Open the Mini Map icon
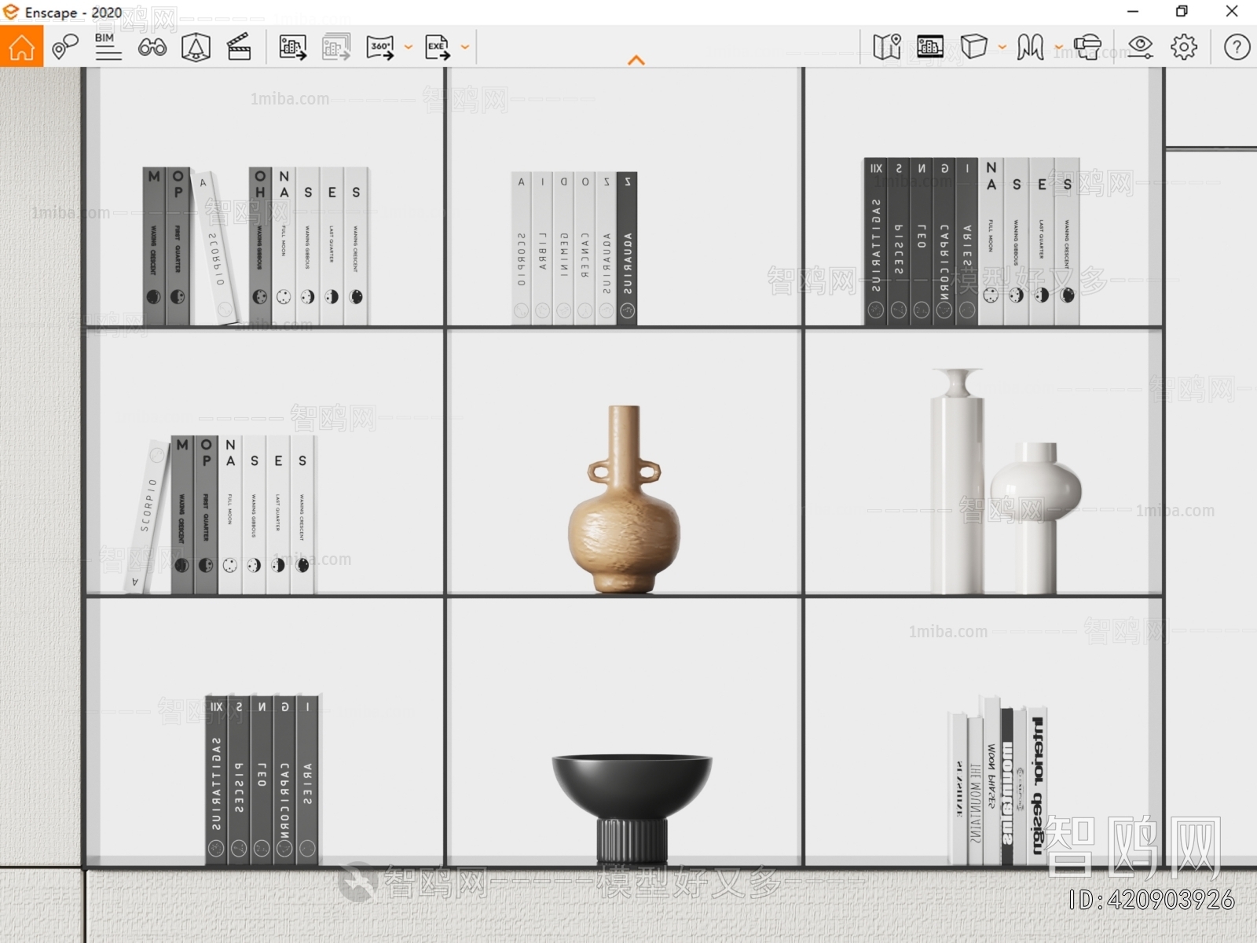The image size is (1257, 943). 887,47
